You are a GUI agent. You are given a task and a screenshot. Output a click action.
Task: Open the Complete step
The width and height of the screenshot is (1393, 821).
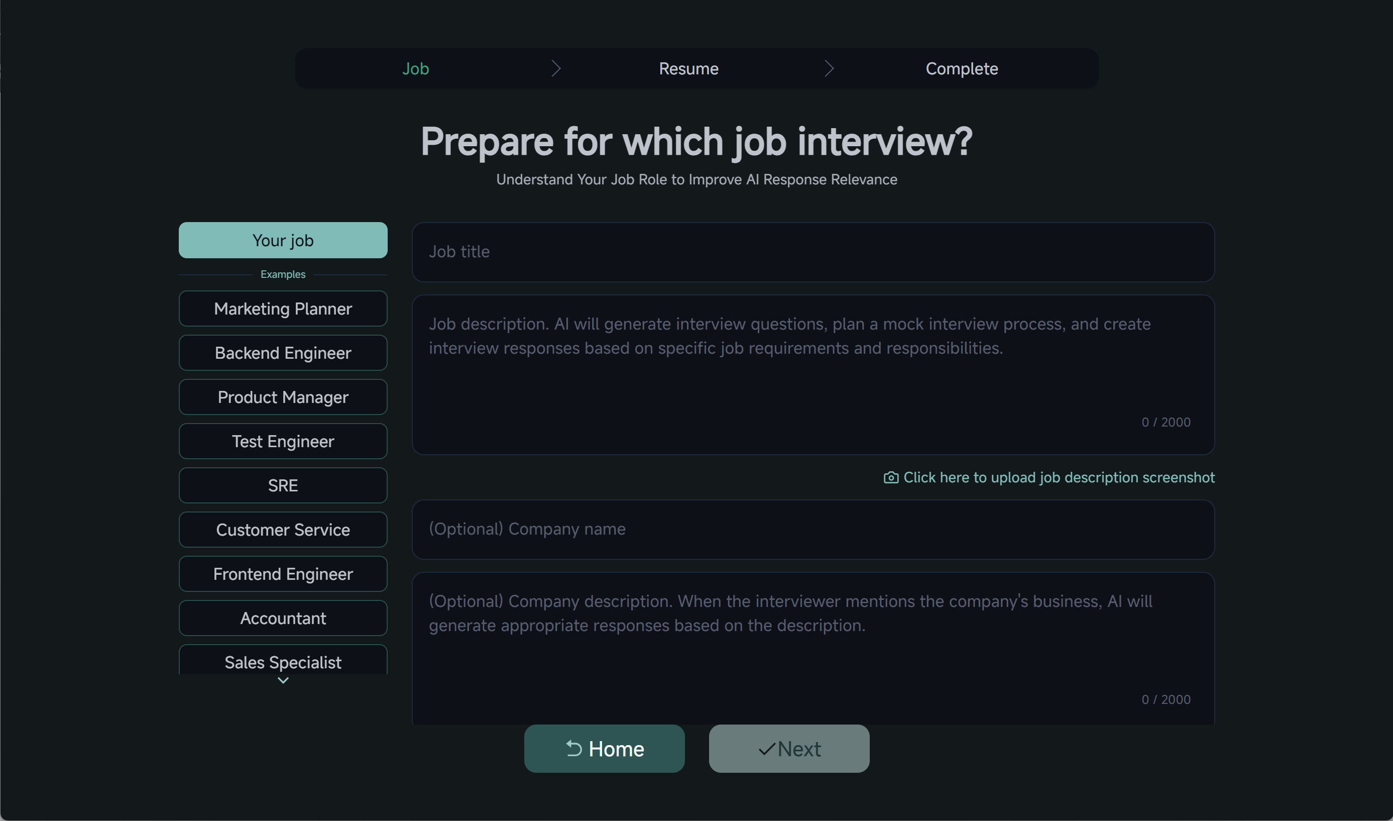(961, 69)
